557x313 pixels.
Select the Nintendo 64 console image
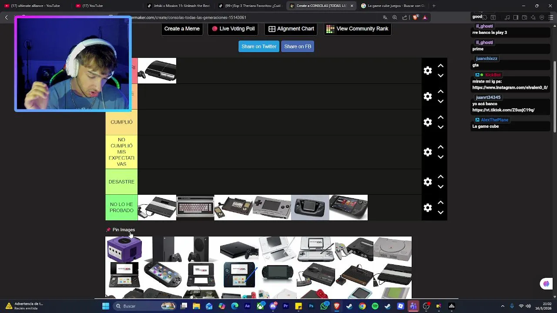(354, 249)
